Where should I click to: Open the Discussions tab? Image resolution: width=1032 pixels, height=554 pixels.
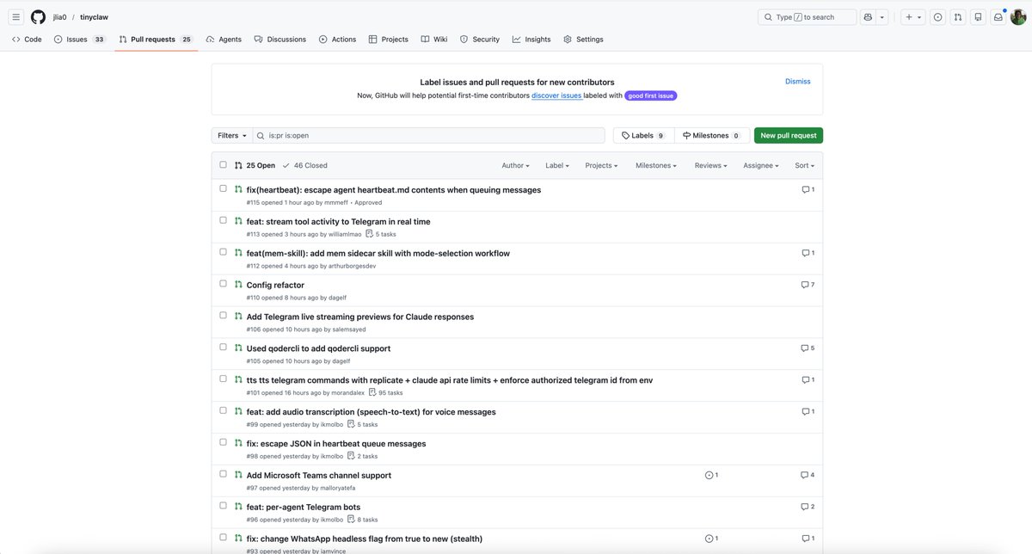coord(280,40)
